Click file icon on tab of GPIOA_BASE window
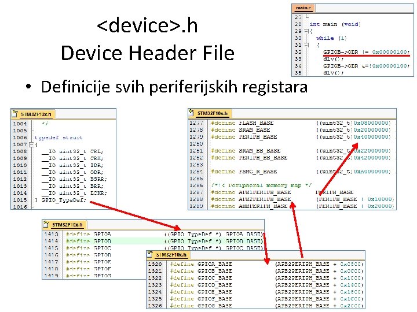Viewport: 417px width, 312px height. (x=151, y=253)
